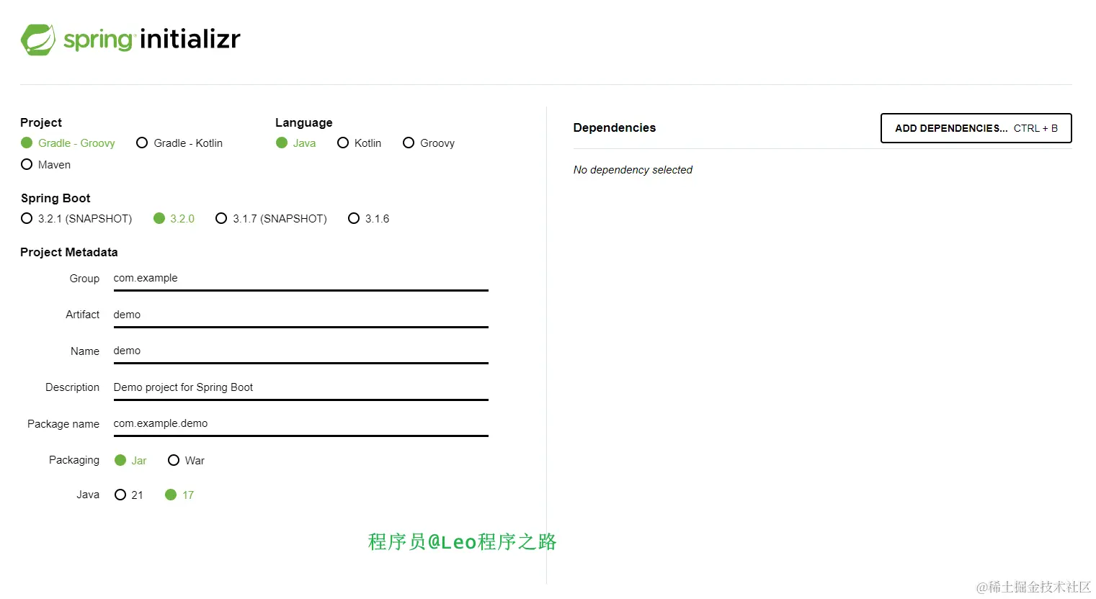Choose Maven as project type
The image size is (1096, 599).
(46, 165)
